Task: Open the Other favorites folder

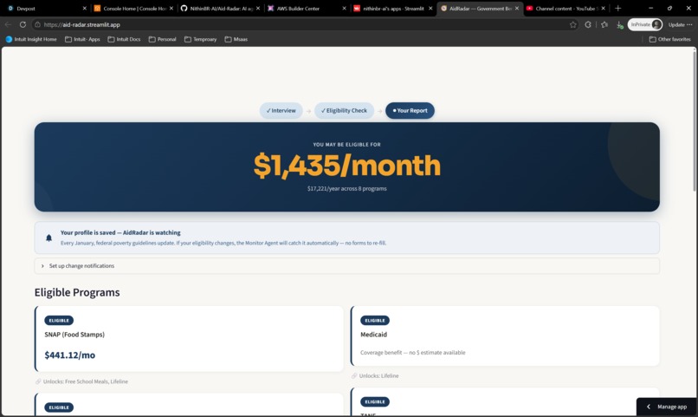Action: [670, 39]
